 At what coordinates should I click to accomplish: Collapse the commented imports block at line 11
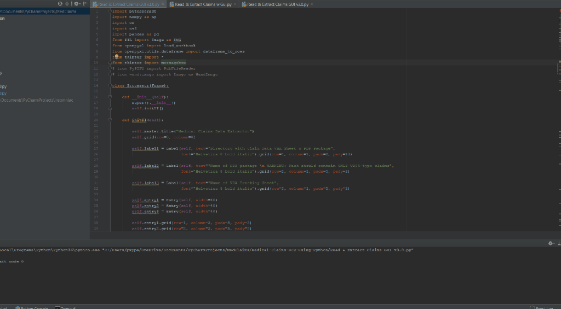110,68
